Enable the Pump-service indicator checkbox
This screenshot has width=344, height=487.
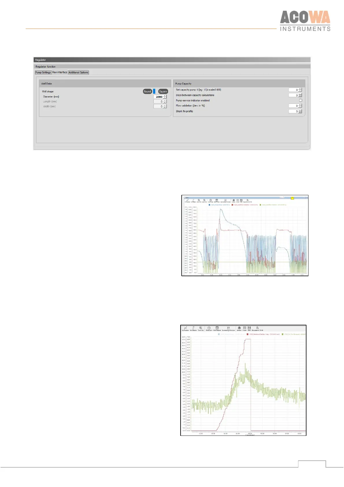pos(301,100)
